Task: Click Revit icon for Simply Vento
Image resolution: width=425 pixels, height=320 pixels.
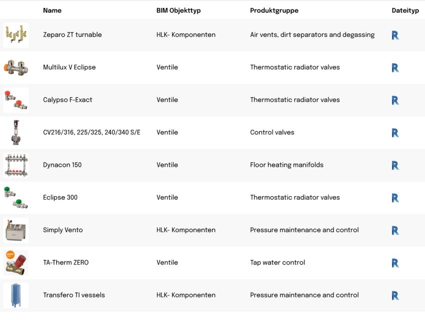Action: click(395, 230)
